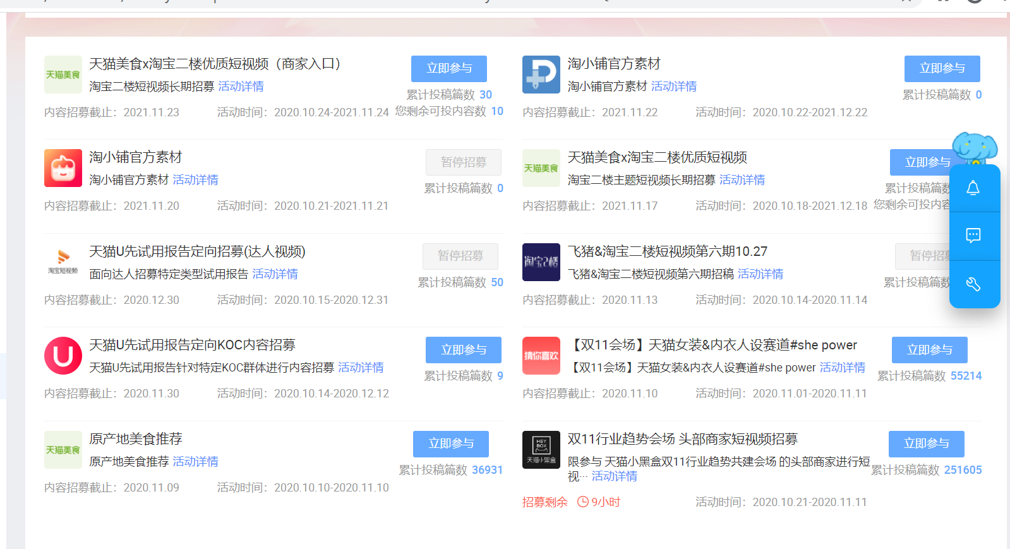The image size is (1010, 549).
Task: Click the blue 淘小铺官方素材 logo
Action: (x=541, y=75)
